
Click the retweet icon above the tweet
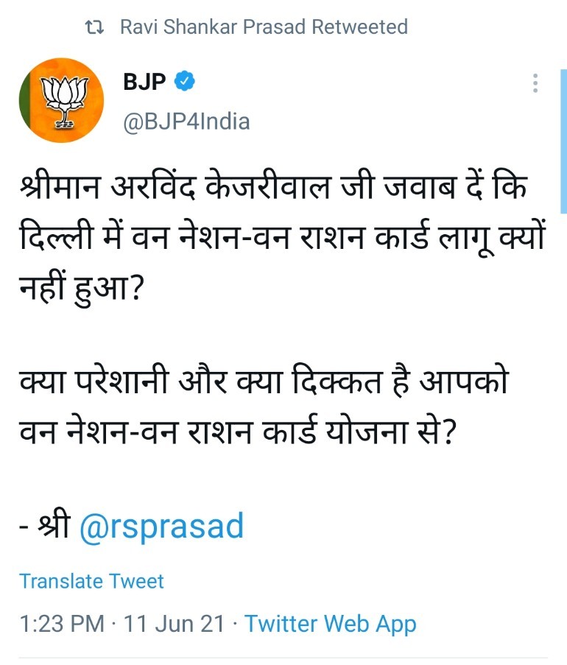tap(94, 28)
